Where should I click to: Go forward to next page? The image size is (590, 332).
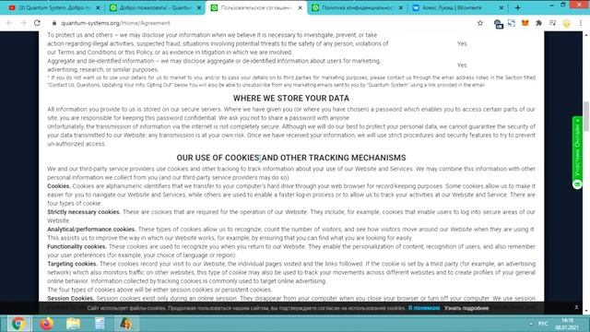23,23
